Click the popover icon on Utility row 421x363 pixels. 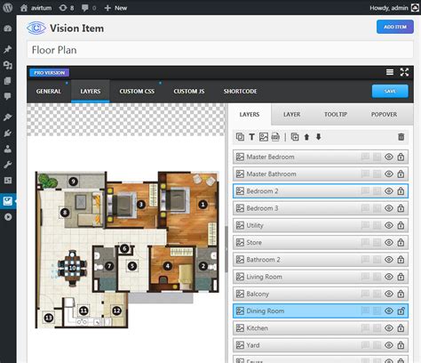[x=377, y=225]
